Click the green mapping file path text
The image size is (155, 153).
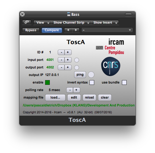click(79, 105)
